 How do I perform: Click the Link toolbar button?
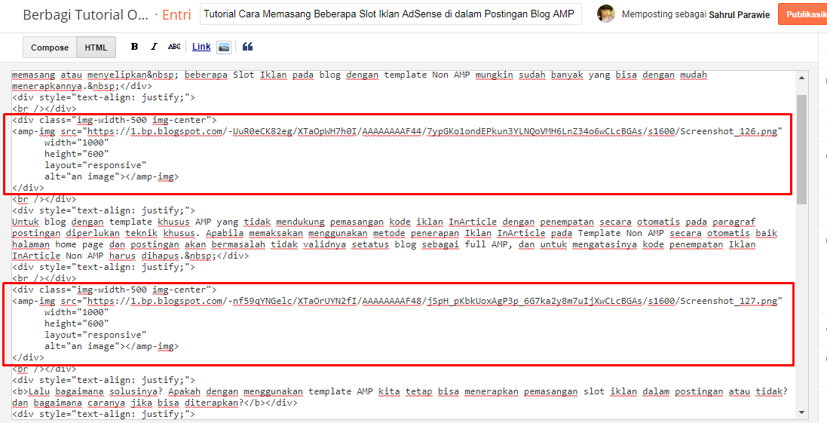click(x=201, y=47)
